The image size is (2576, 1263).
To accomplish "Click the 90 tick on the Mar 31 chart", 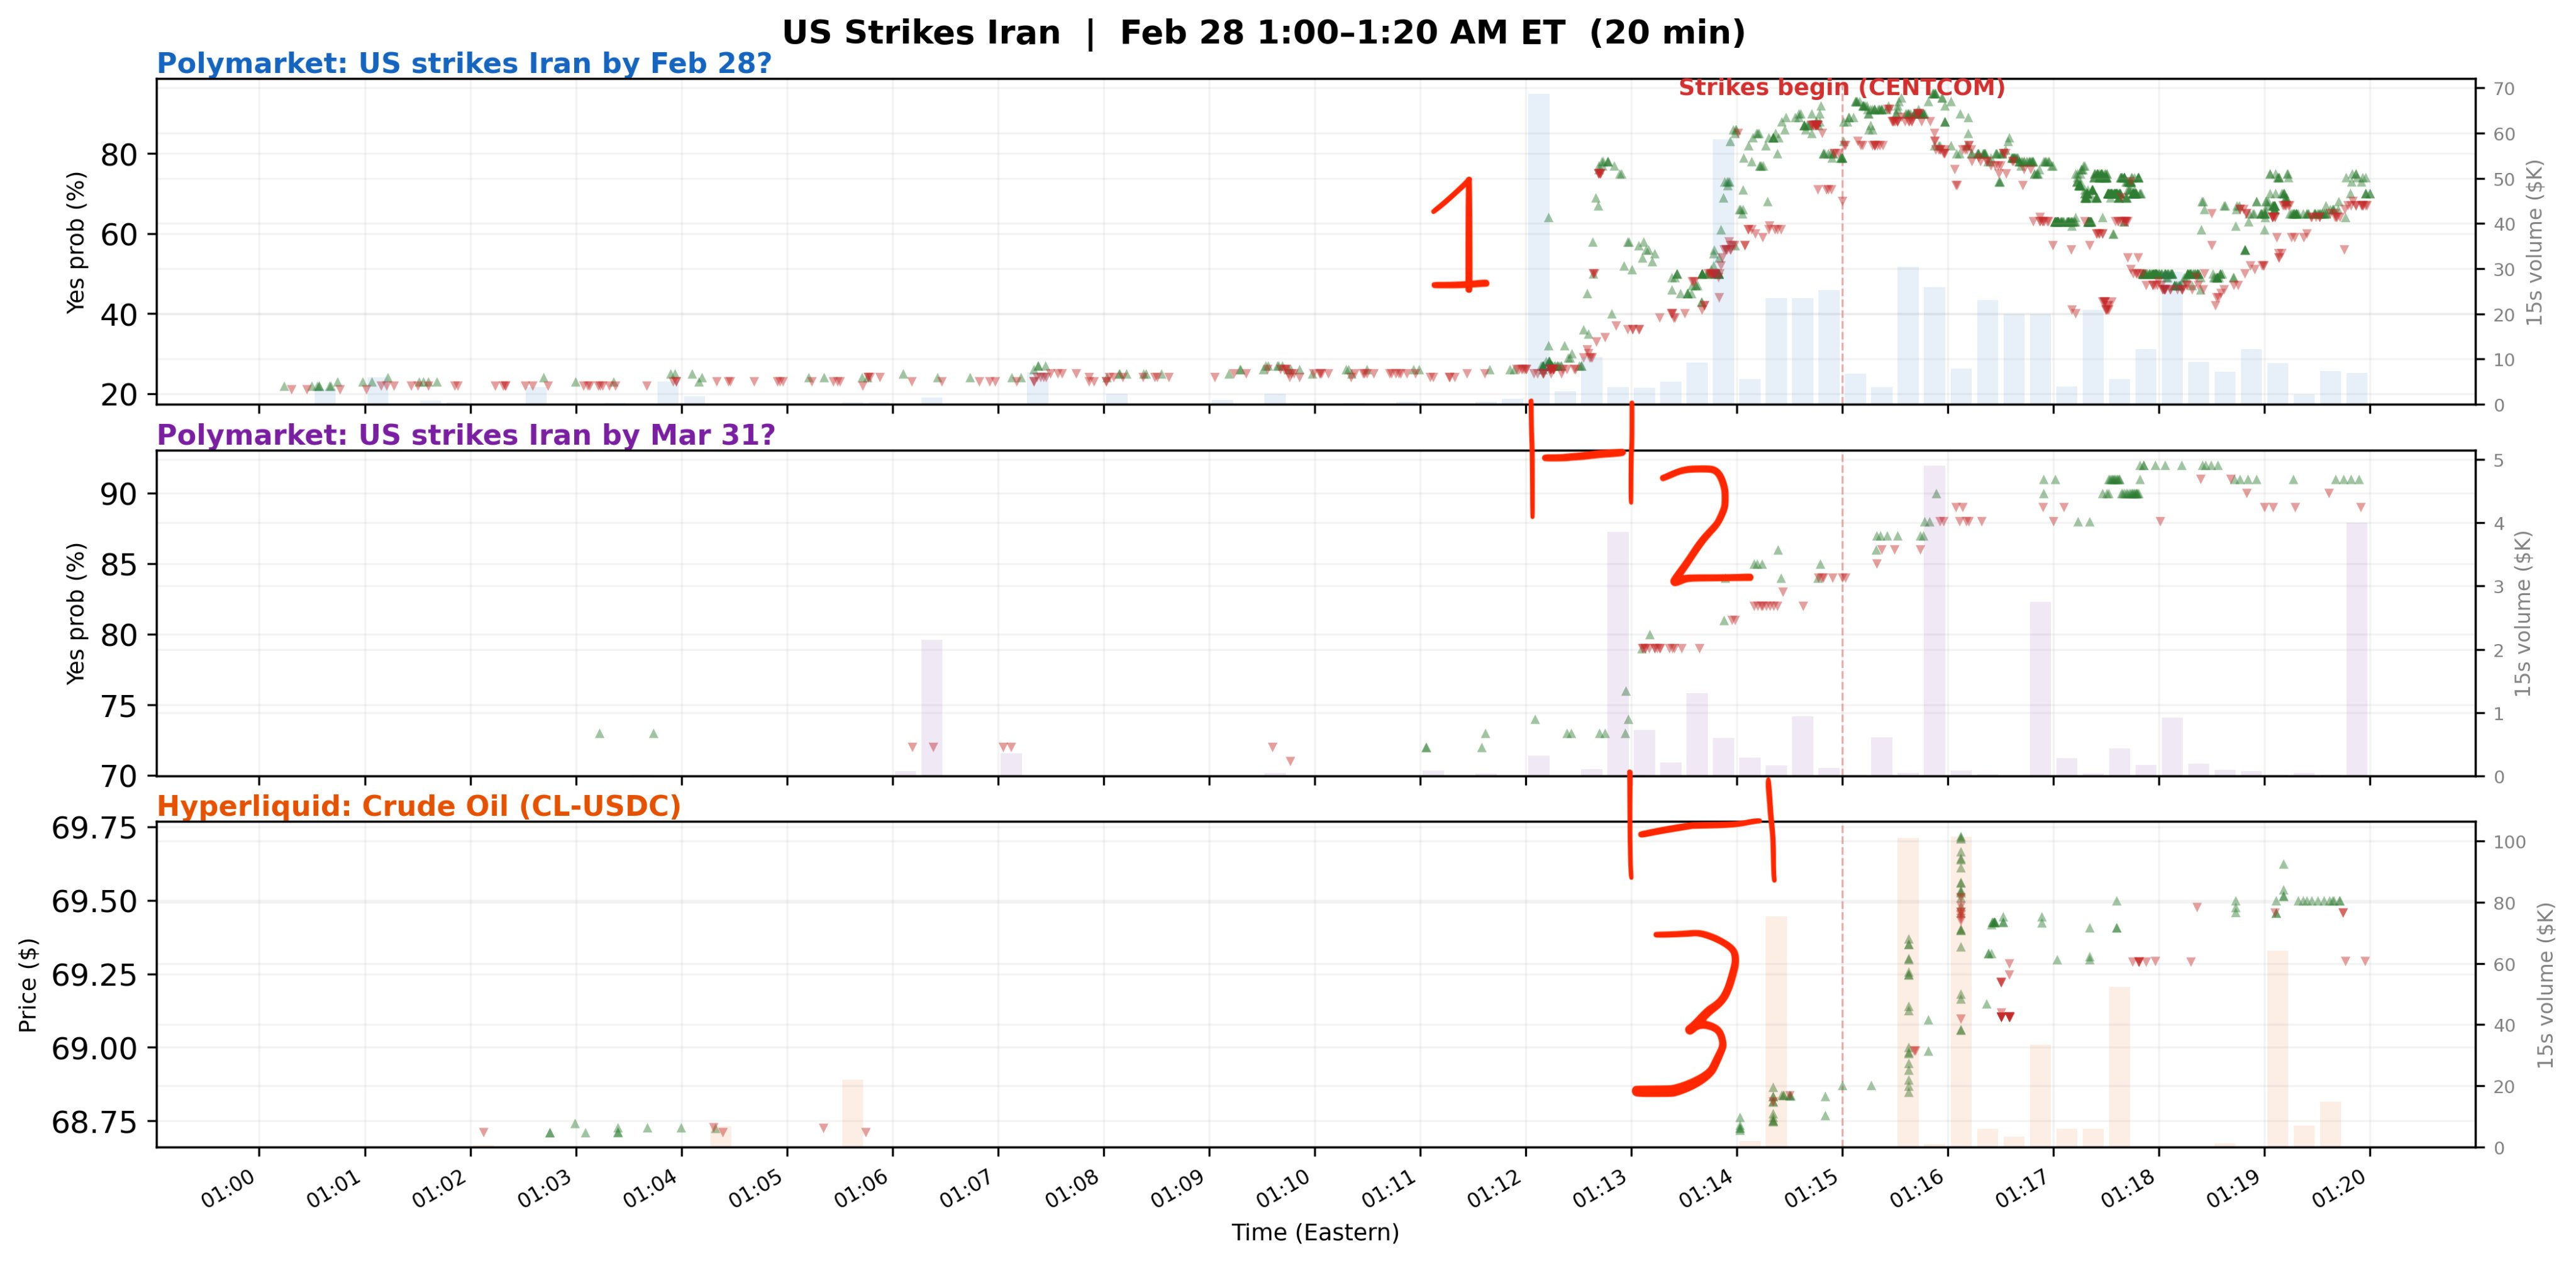I will (118, 494).
